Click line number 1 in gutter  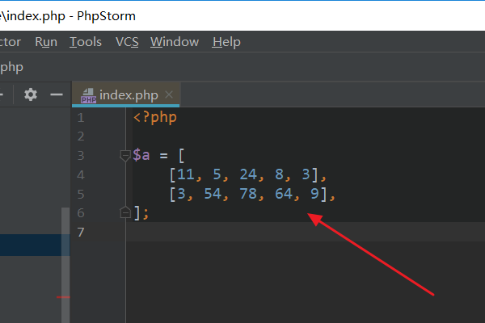[x=81, y=118]
